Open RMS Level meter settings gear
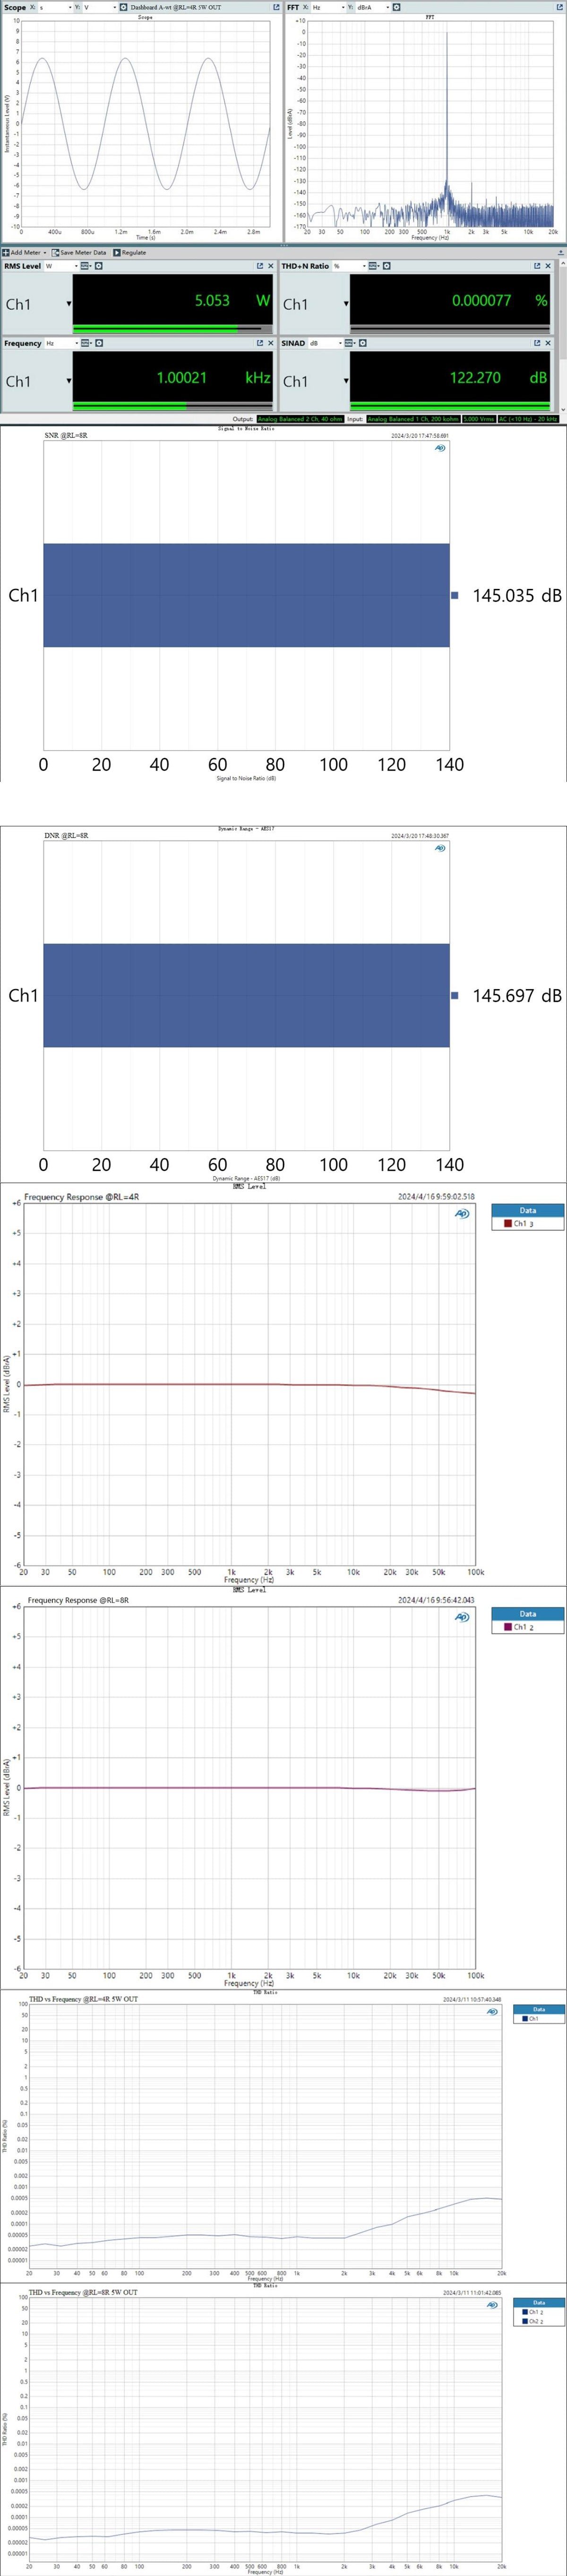 coord(99,266)
